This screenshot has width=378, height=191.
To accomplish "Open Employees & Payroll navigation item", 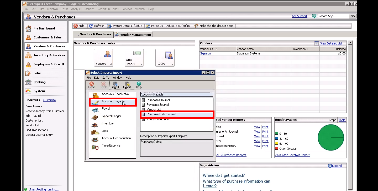I will [x=49, y=64].
